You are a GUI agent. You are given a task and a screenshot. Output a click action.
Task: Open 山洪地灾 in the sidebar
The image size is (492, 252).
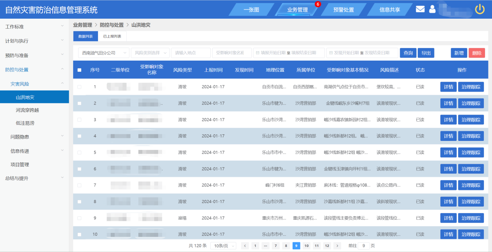point(34,97)
